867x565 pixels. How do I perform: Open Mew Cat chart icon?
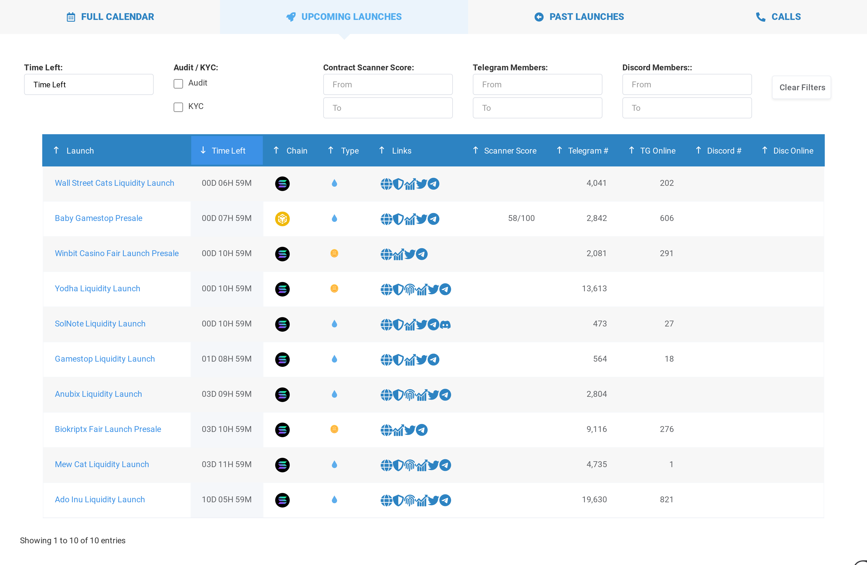click(x=421, y=465)
